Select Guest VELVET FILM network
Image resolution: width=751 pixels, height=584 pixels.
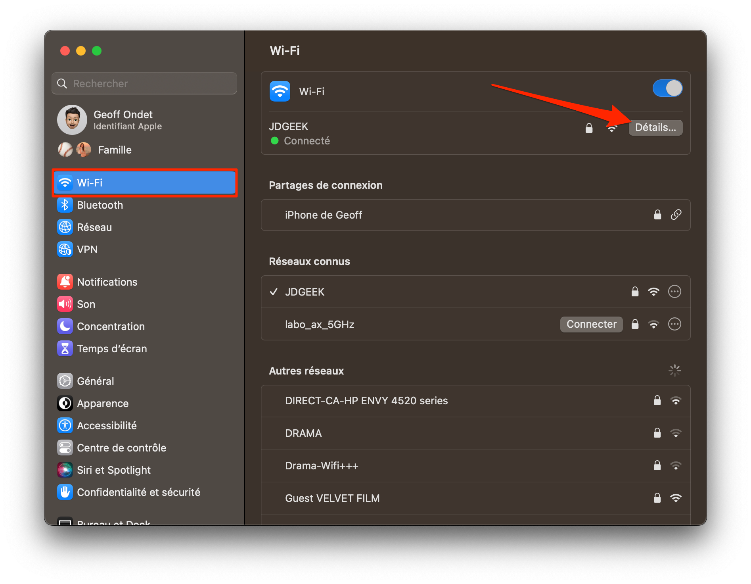point(475,498)
